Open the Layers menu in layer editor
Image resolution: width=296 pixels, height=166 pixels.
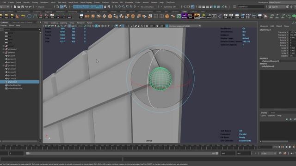point(263,116)
